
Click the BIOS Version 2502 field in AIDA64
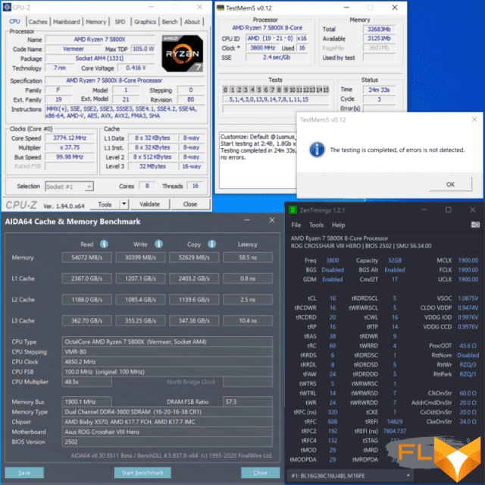pyautogui.click(x=167, y=442)
